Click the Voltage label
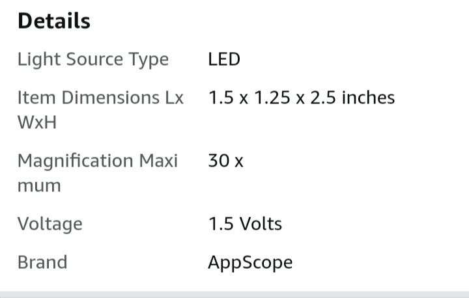The height and width of the screenshot is (298, 469). [x=50, y=224]
